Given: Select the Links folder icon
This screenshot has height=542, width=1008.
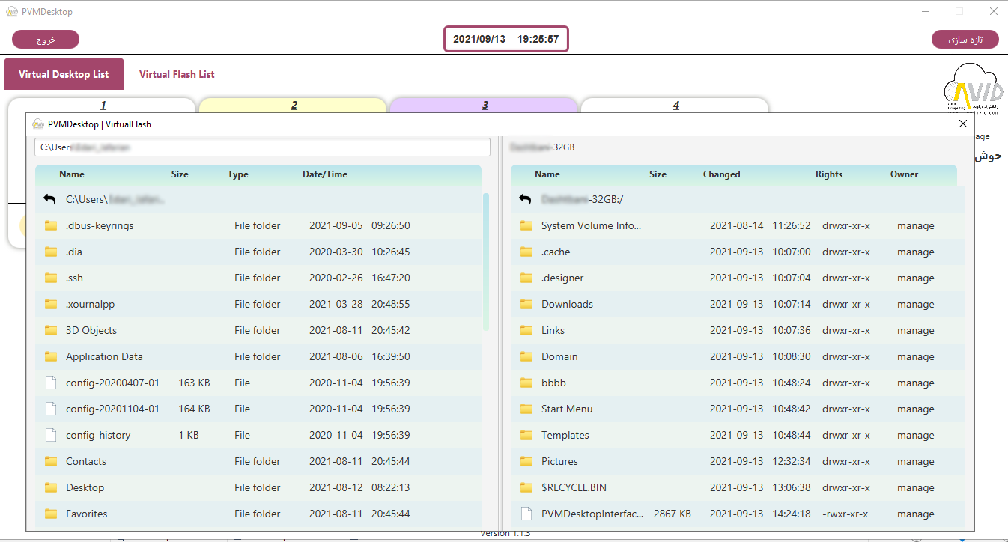Looking at the screenshot, I should tap(526, 330).
